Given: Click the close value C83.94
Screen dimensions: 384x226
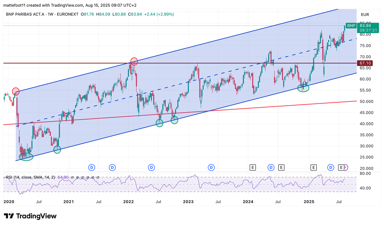Looking at the screenshot, I should pyautogui.click(x=135, y=14).
